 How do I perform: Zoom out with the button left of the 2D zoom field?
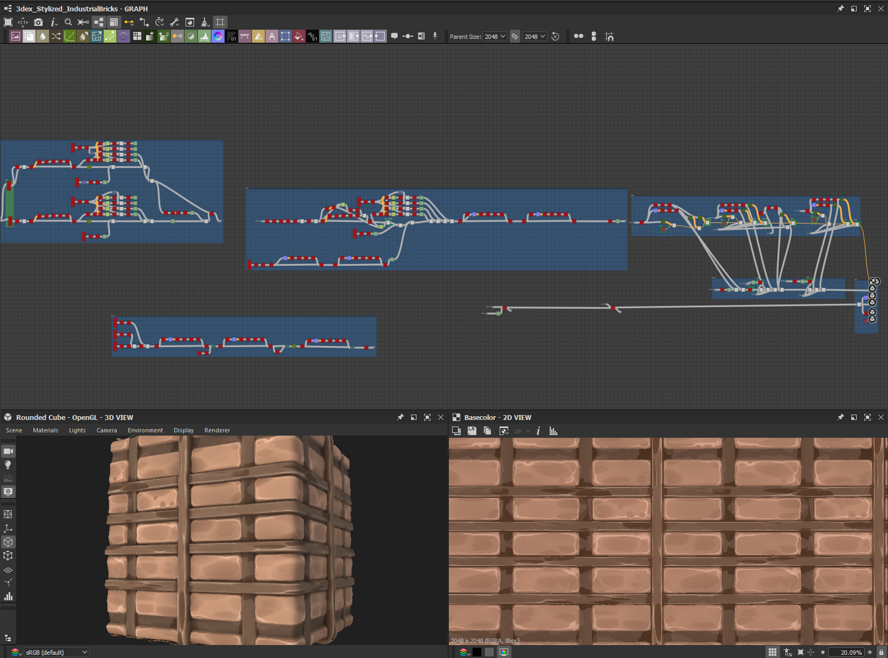pos(823,652)
